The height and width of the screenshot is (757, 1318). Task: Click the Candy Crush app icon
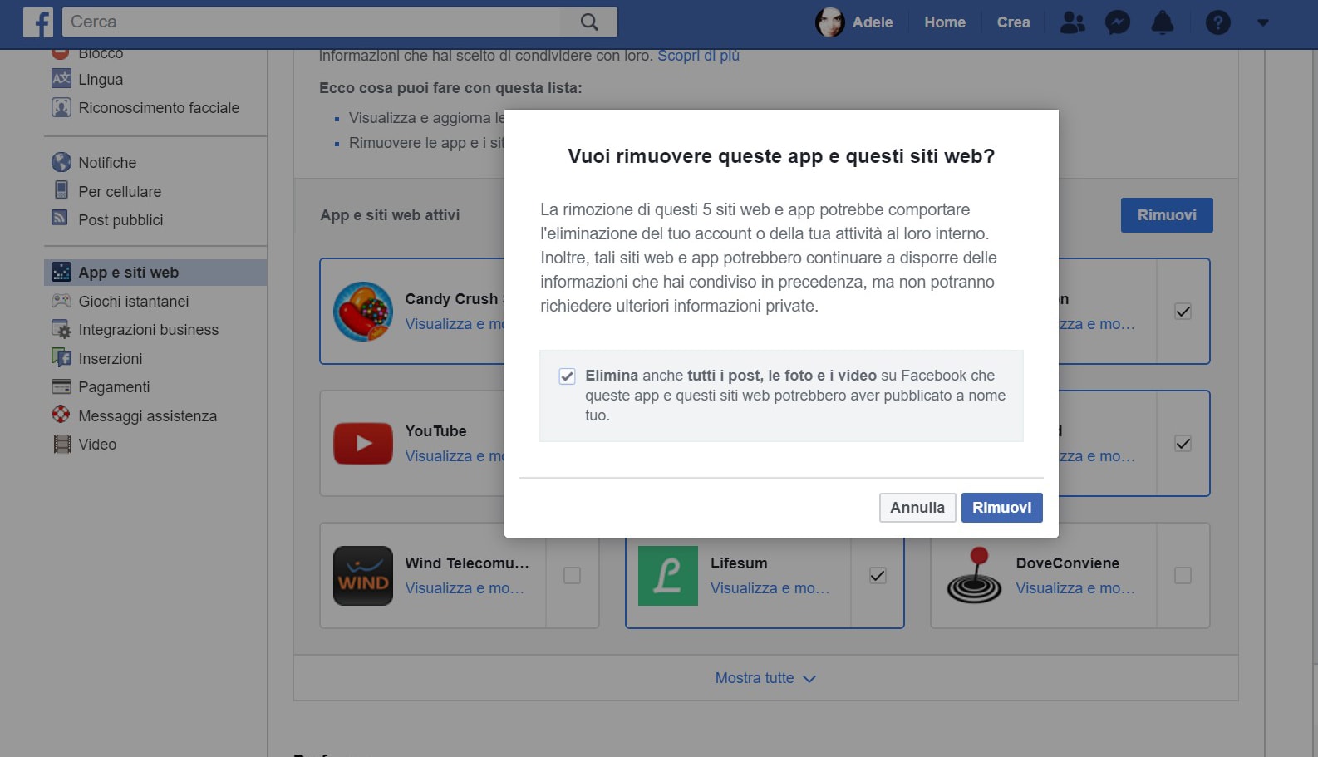point(363,312)
